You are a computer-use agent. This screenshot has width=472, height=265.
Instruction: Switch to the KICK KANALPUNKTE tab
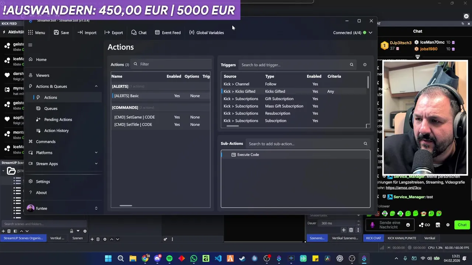tap(402, 238)
